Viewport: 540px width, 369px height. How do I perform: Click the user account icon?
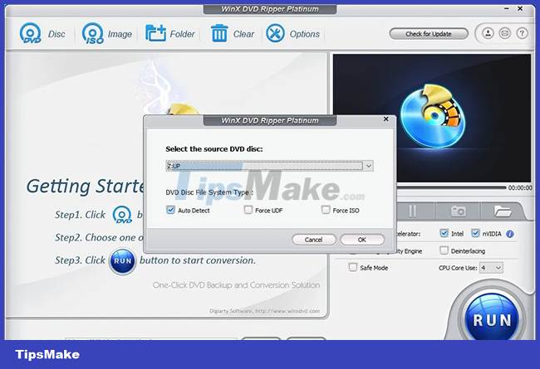[488, 33]
